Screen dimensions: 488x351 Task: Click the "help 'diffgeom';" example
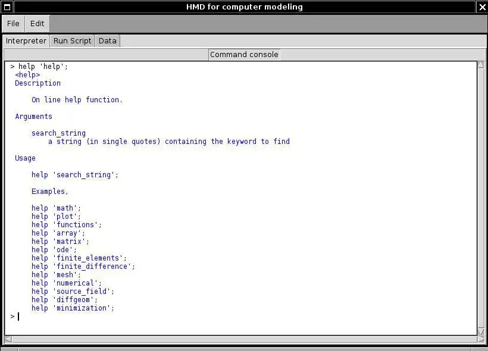point(64,300)
